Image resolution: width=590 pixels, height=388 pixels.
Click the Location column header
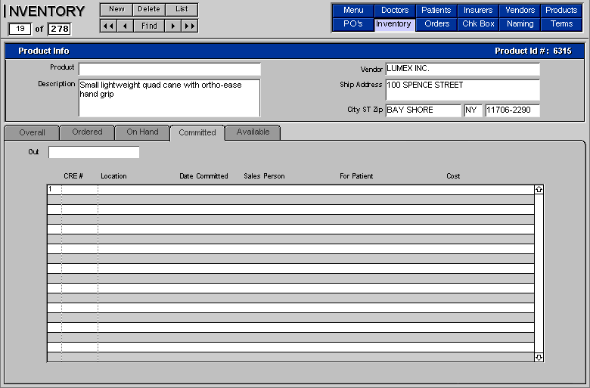tap(113, 176)
